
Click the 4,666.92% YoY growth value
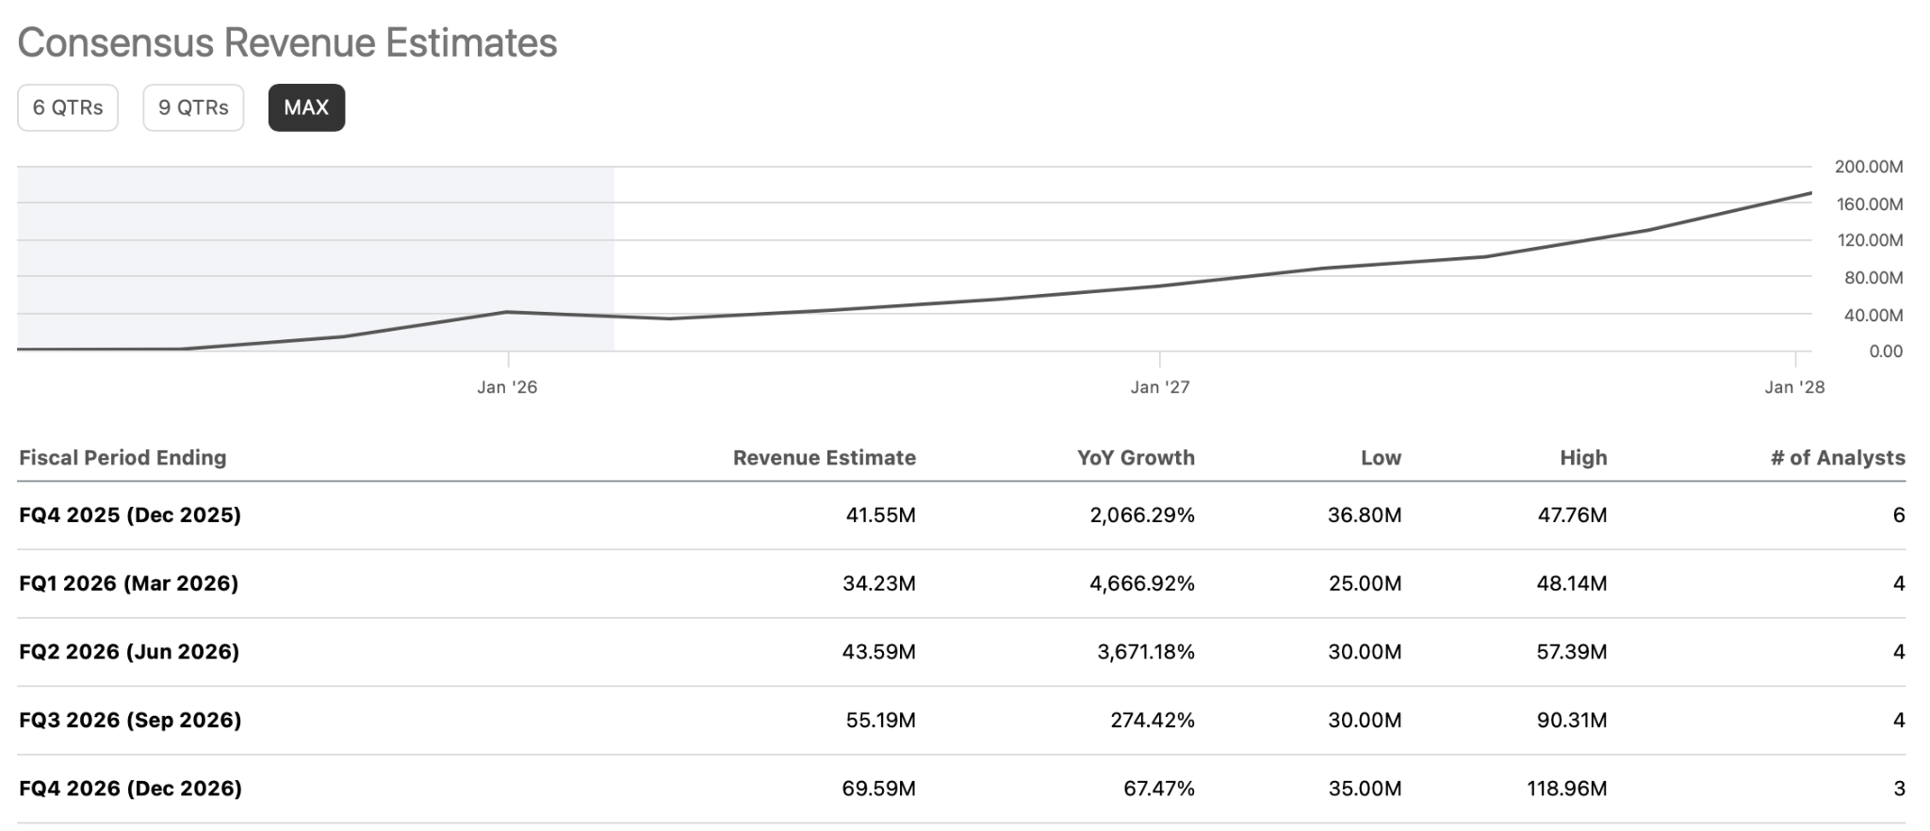click(x=1142, y=584)
